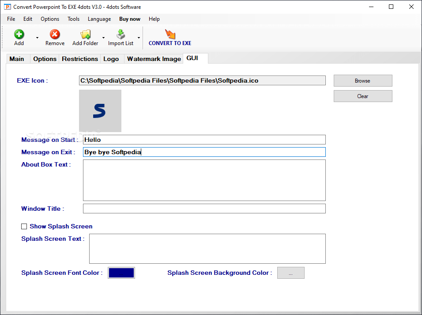Image resolution: width=422 pixels, height=315 pixels.
Task: Maximize the application window
Action: [x=391, y=7]
